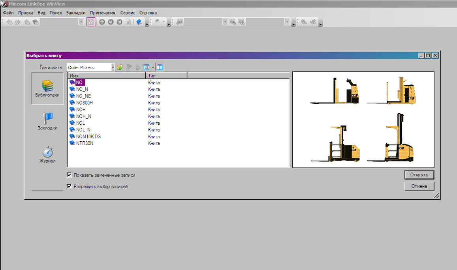Click the up arrow circle toolbar icon
Viewport: 457px width, 270px height.
click(102, 22)
